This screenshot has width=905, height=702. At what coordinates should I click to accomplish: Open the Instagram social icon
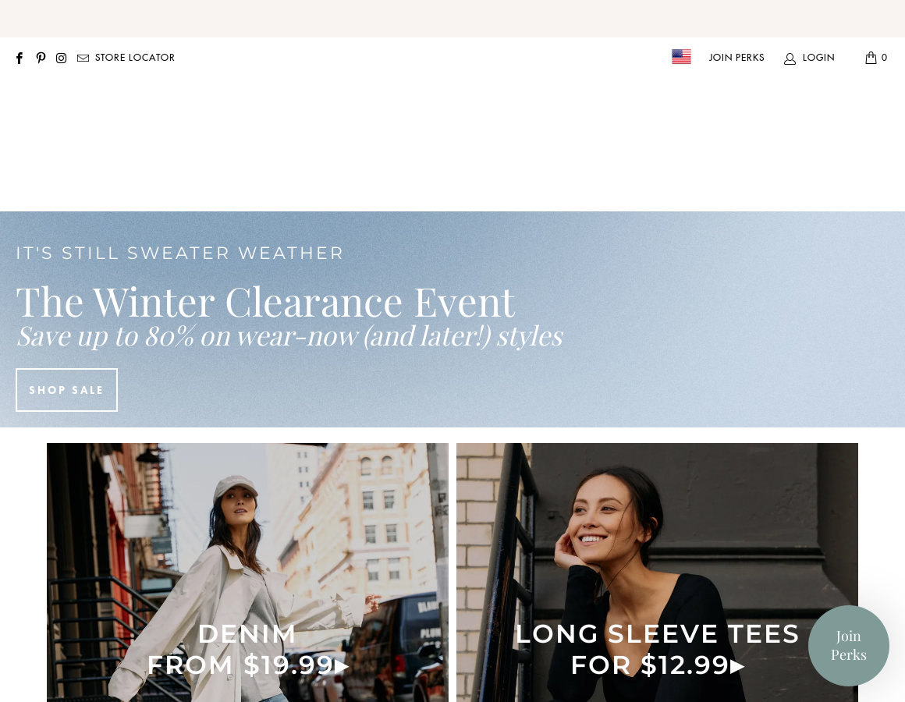coord(61,58)
